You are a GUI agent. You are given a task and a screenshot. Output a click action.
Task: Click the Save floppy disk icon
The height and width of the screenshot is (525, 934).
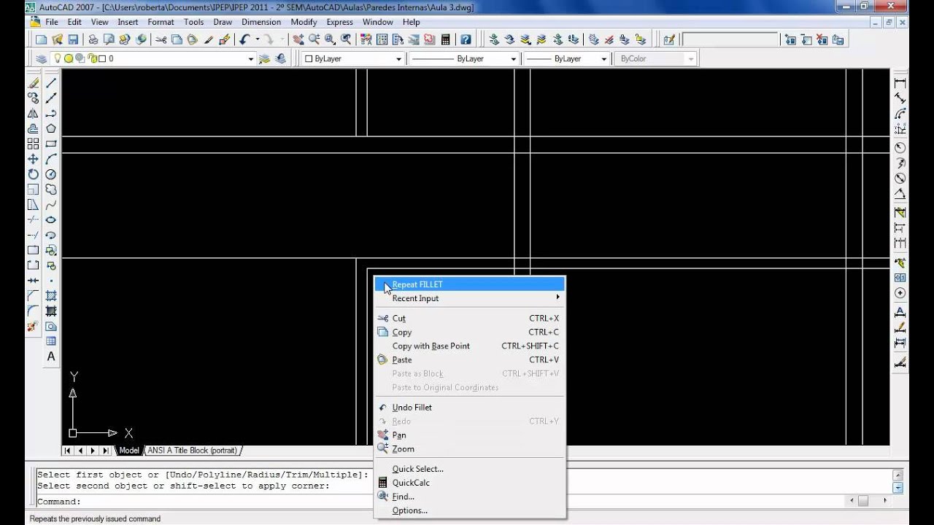73,39
